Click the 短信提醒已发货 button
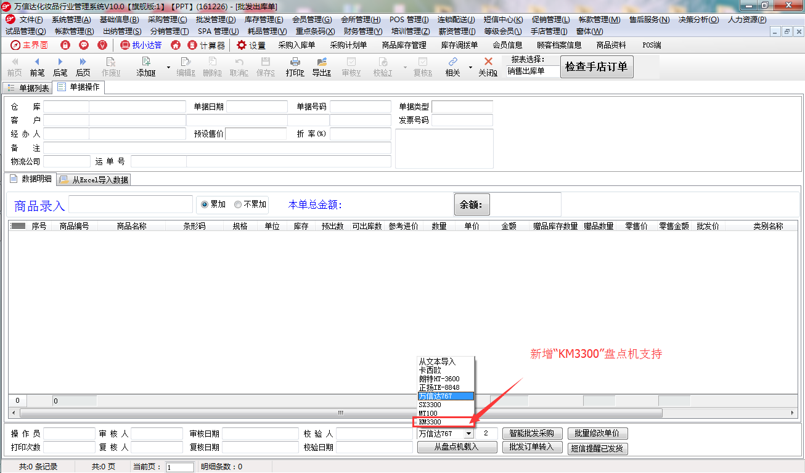Image resolution: width=805 pixels, height=473 pixels. pos(597,448)
